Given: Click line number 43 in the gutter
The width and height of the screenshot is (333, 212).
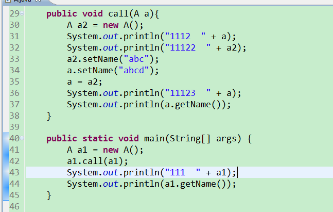Looking at the screenshot, I should point(14,172).
